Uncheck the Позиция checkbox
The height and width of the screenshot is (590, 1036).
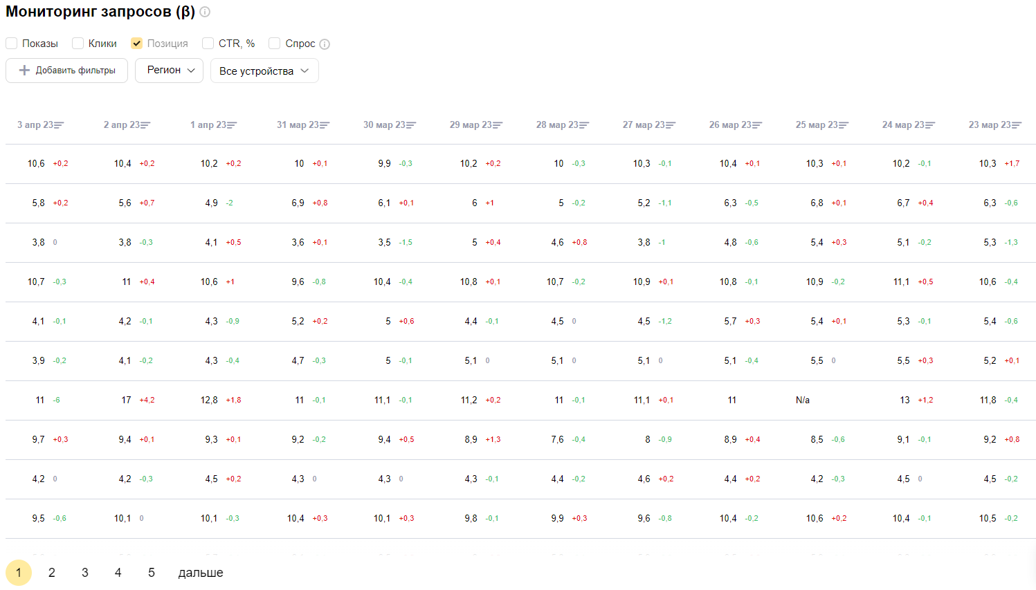tap(137, 44)
